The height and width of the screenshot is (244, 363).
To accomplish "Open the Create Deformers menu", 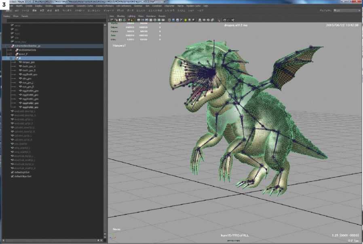I will (105, 6).
